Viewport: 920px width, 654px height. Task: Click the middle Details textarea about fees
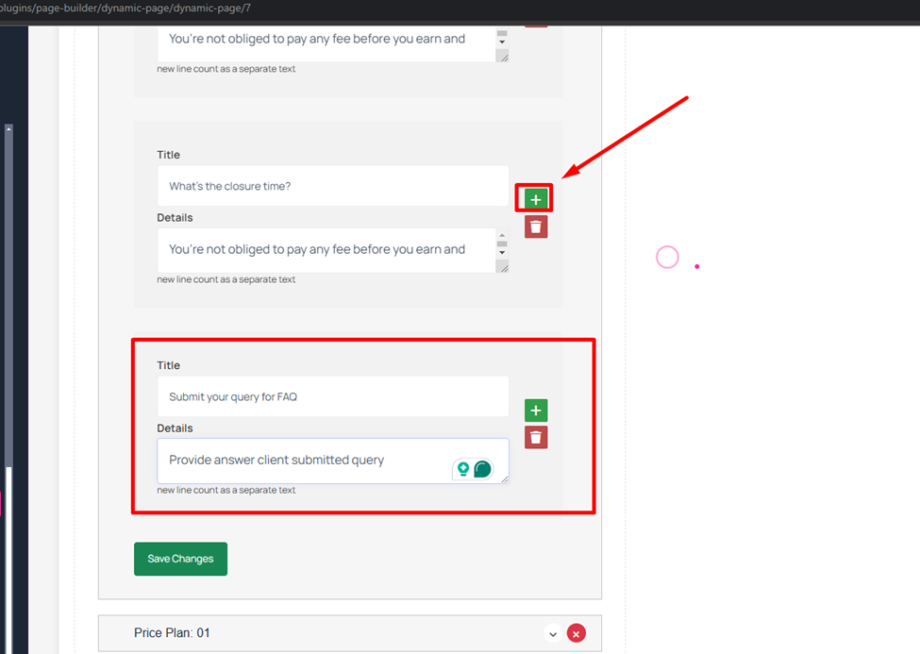[x=326, y=250]
